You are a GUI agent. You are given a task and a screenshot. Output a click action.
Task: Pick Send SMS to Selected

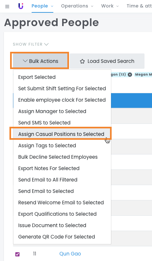click(44, 123)
